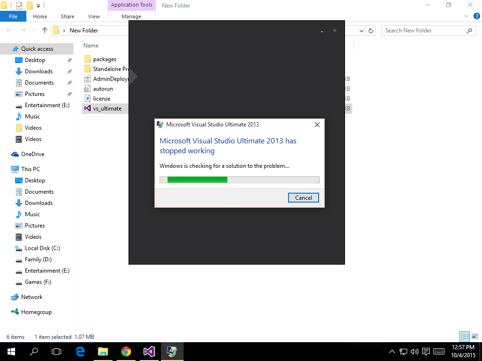Open Local Disk (C:)
Image resolution: width=482 pixels, height=361 pixels.
pyautogui.click(x=42, y=248)
